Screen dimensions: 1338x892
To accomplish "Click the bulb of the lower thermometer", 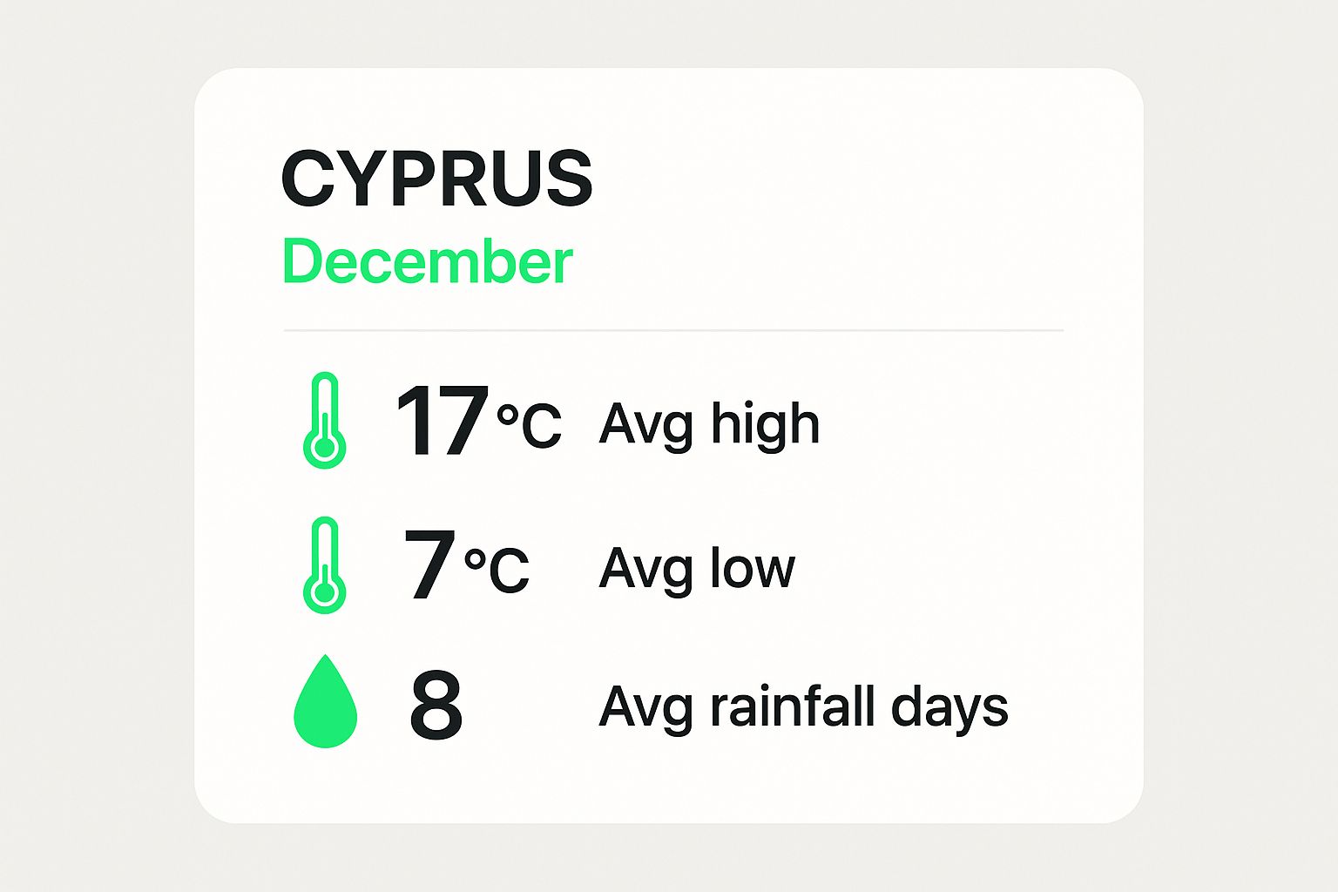I will [325, 592].
